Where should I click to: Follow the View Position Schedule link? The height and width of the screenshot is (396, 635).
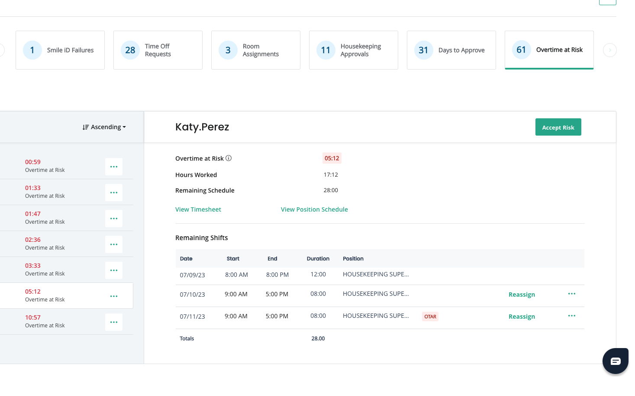pyautogui.click(x=314, y=209)
